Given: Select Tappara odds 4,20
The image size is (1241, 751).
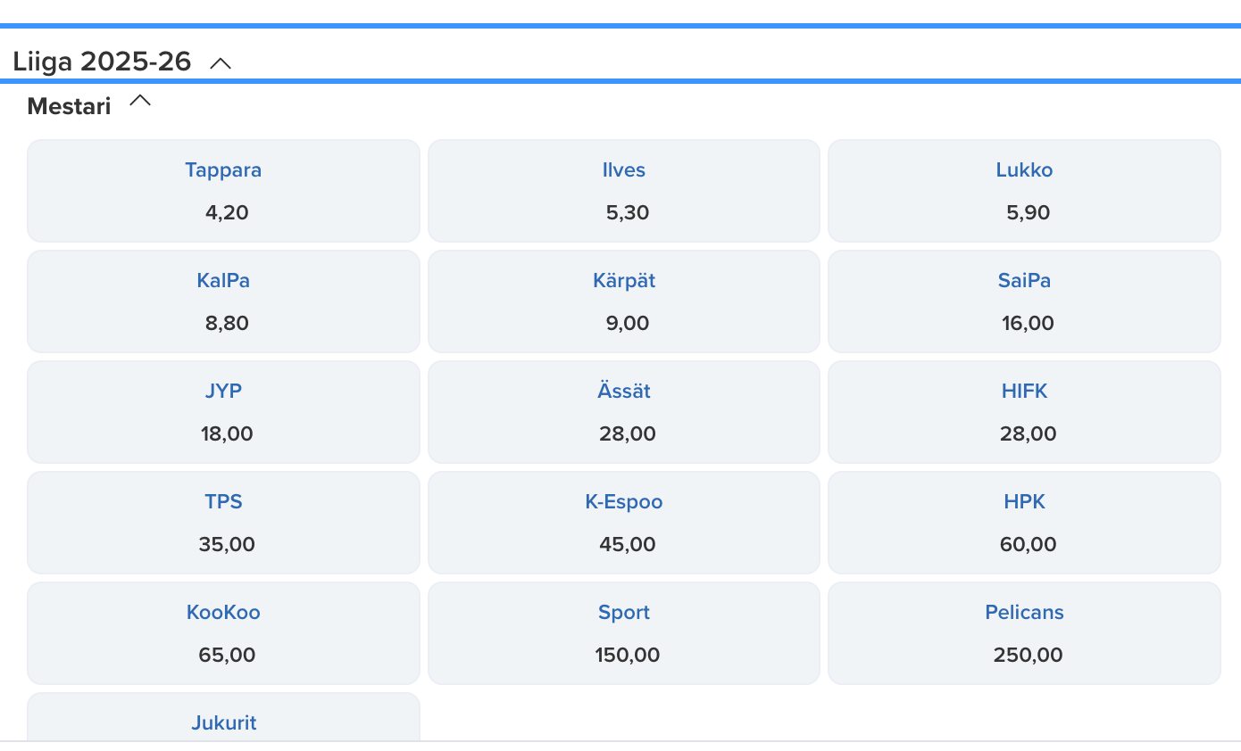Looking at the screenshot, I should 223,191.
